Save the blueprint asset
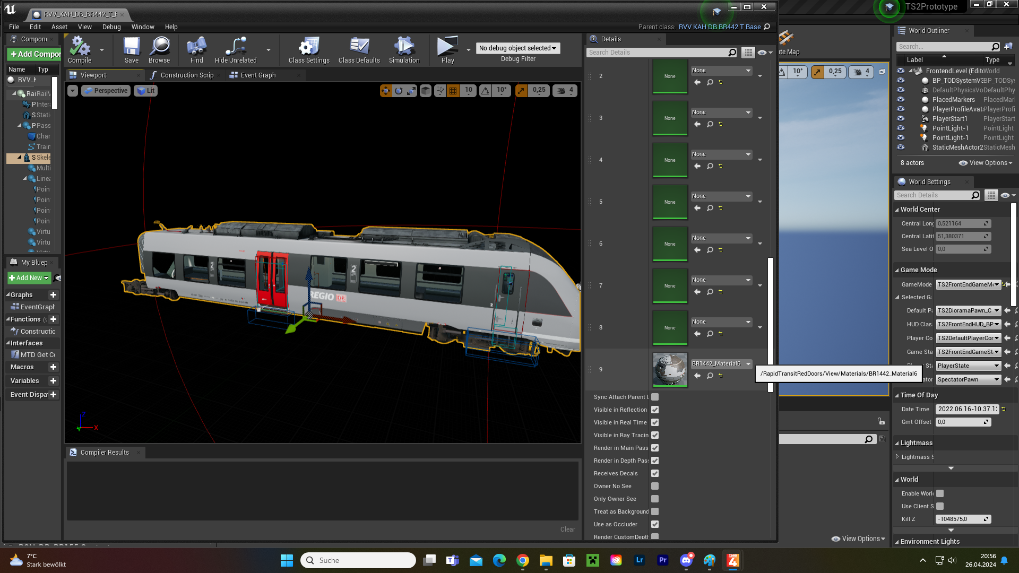Viewport: 1019px width, 573px height. (x=131, y=50)
